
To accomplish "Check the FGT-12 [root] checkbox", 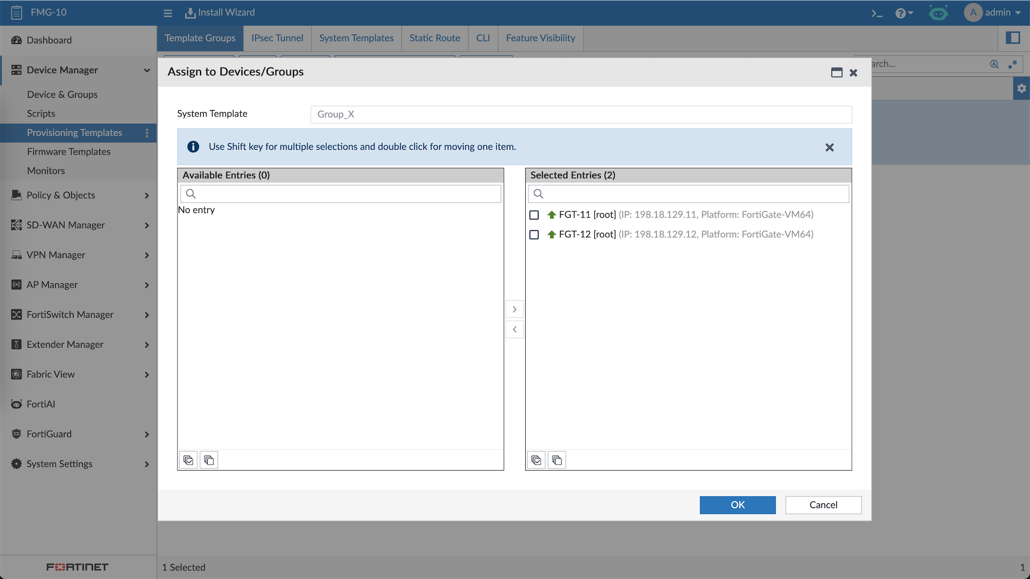I will coord(534,234).
